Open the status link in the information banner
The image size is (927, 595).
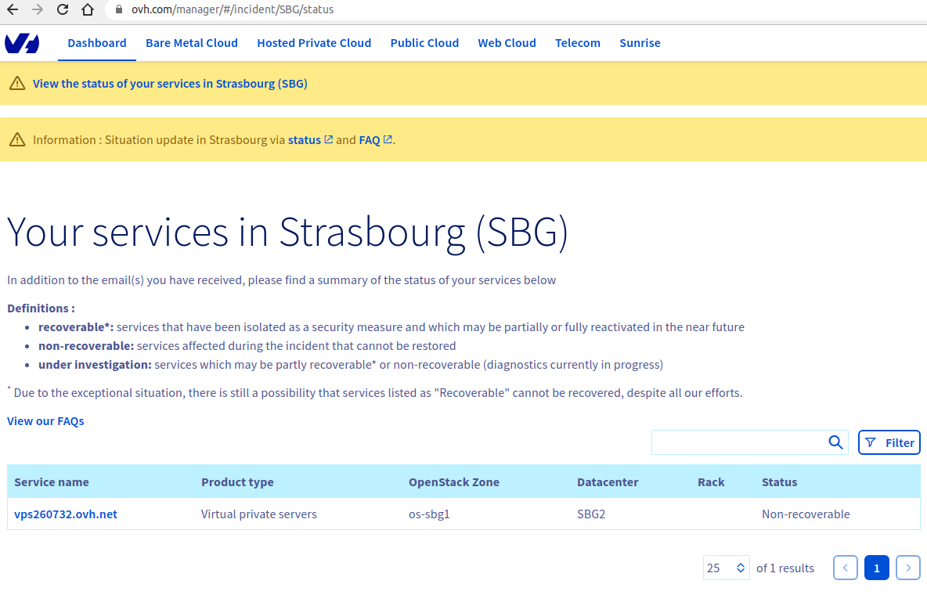pyautogui.click(x=305, y=140)
